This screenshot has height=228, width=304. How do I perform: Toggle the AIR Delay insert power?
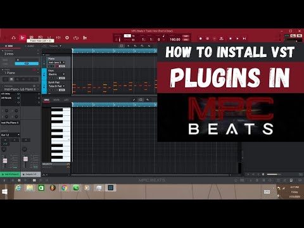coord(18,94)
